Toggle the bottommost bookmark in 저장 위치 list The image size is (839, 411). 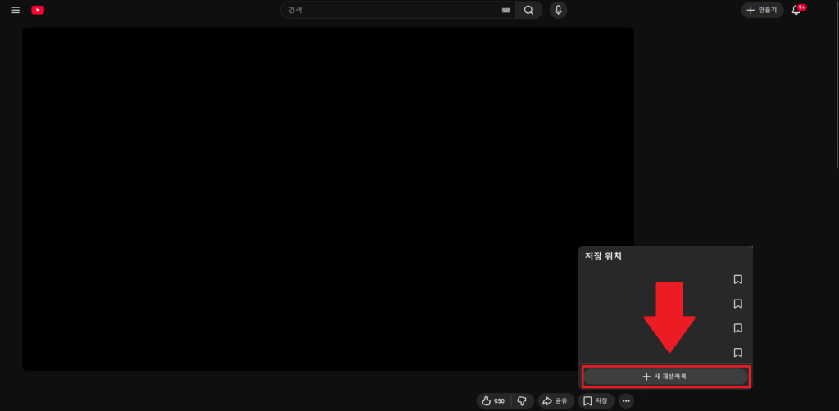click(x=738, y=352)
